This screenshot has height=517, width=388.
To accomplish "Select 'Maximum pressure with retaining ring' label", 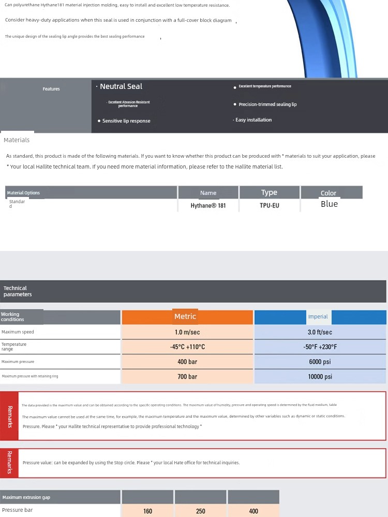I will click(x=30, y=376).
